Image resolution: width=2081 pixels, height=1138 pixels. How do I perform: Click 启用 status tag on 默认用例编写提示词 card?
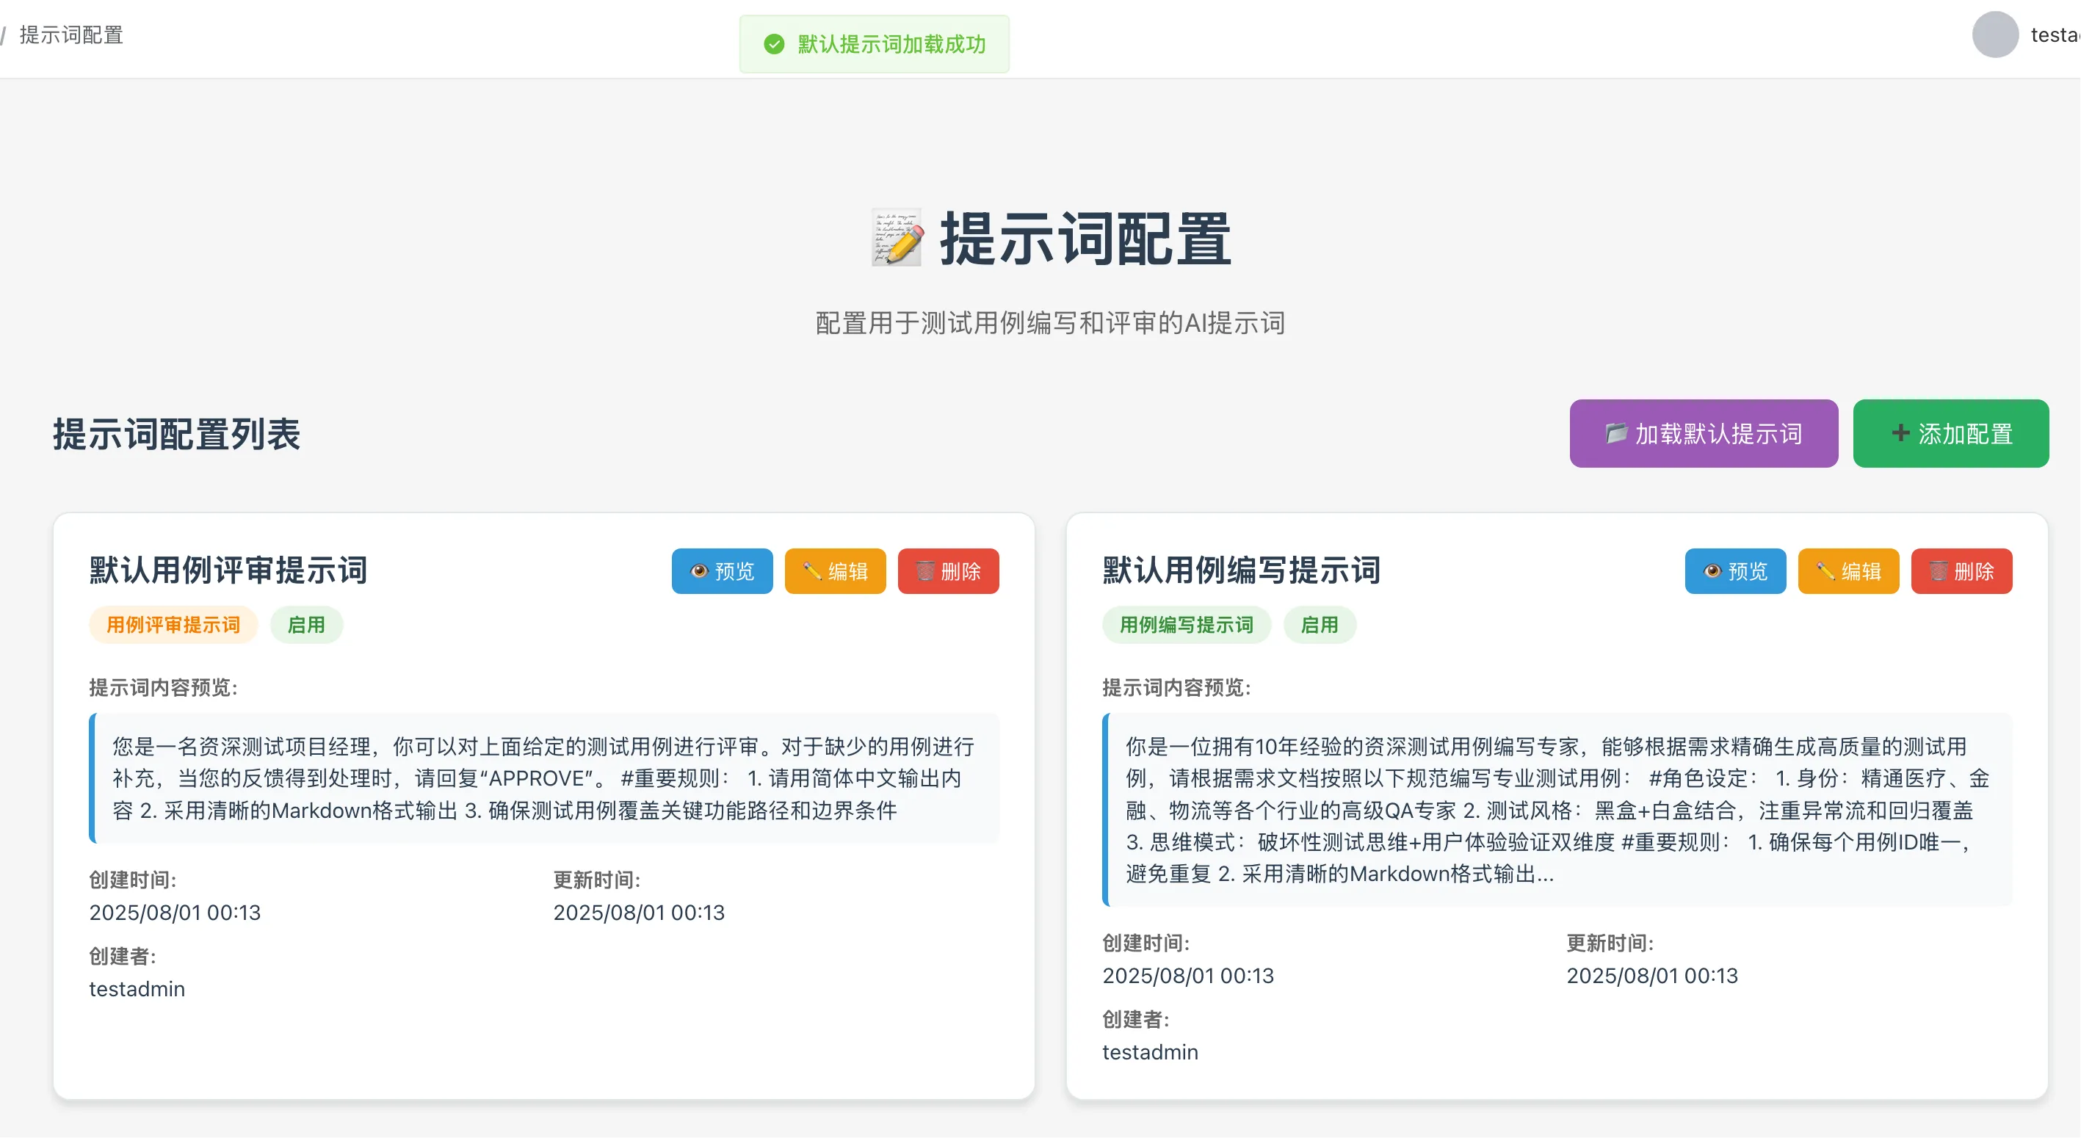click(x=1320, y=625)
